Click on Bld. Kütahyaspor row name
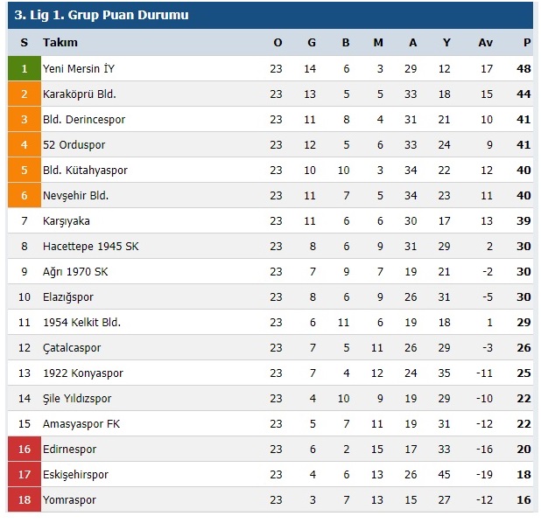 click(85, 170)
